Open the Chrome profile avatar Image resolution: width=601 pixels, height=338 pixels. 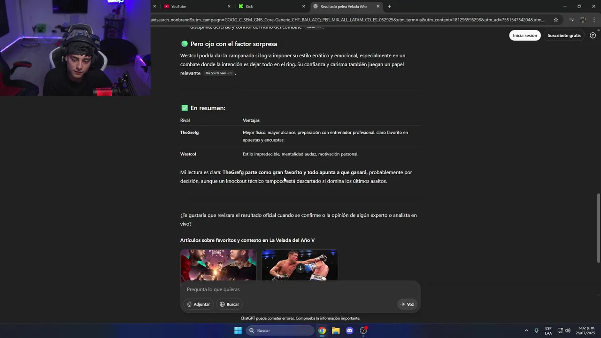coord(583,20)
